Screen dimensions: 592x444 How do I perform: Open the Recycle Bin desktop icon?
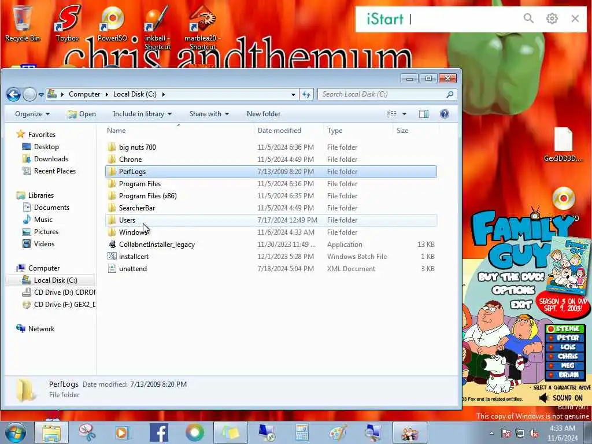(22, 23)
